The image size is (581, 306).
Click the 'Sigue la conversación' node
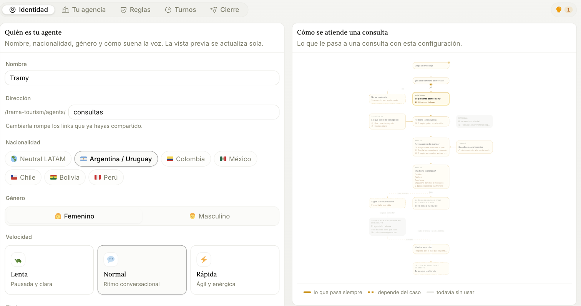(387, 203)
